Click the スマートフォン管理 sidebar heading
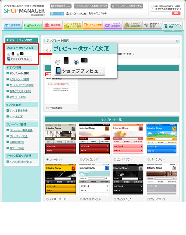186x235 pixels. (x=21, y=40)
